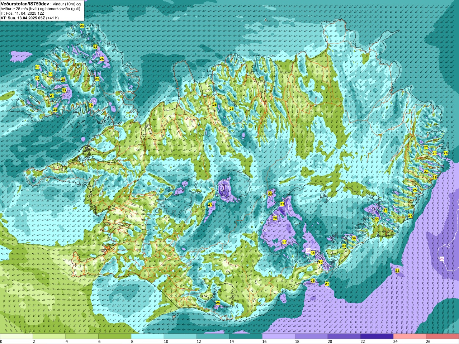Select the color scale tick label 14

(x=232, y=341)
